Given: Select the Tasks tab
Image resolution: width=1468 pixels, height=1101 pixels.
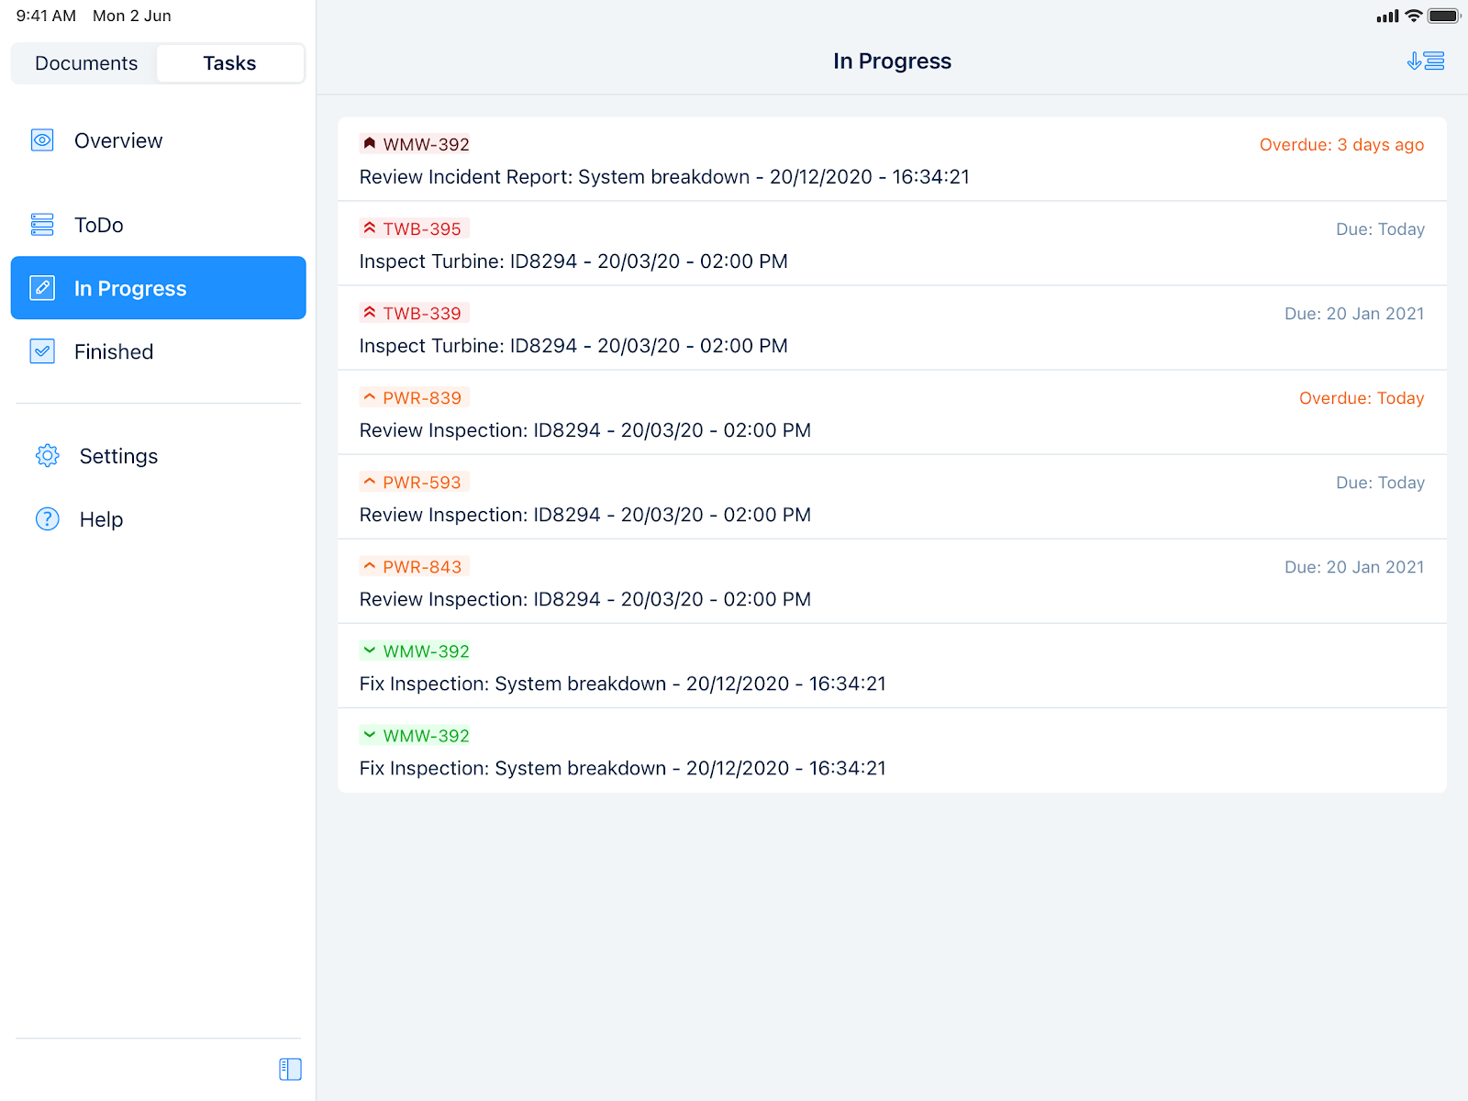Looking at the screenshot, I should pos(229,63).
